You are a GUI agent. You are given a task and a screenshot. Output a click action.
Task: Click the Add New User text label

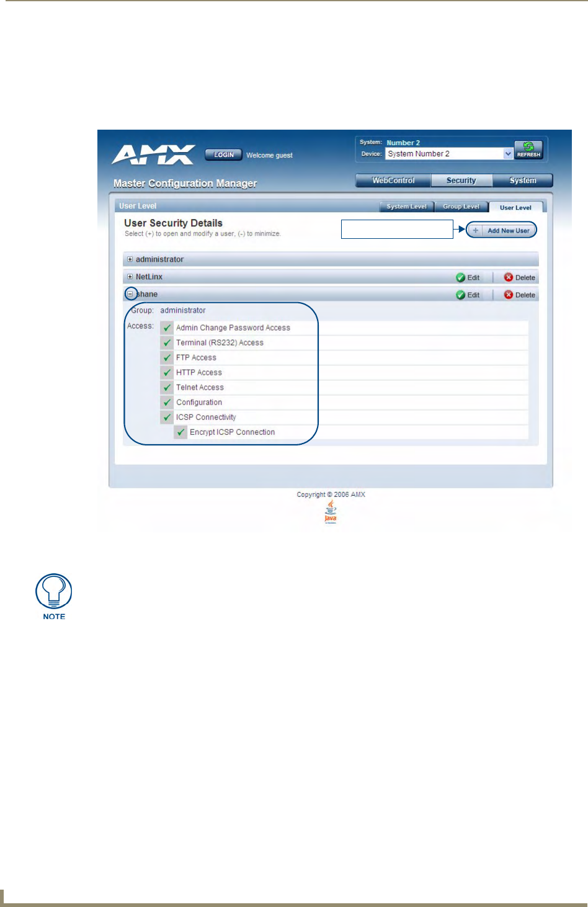[509, 230]
